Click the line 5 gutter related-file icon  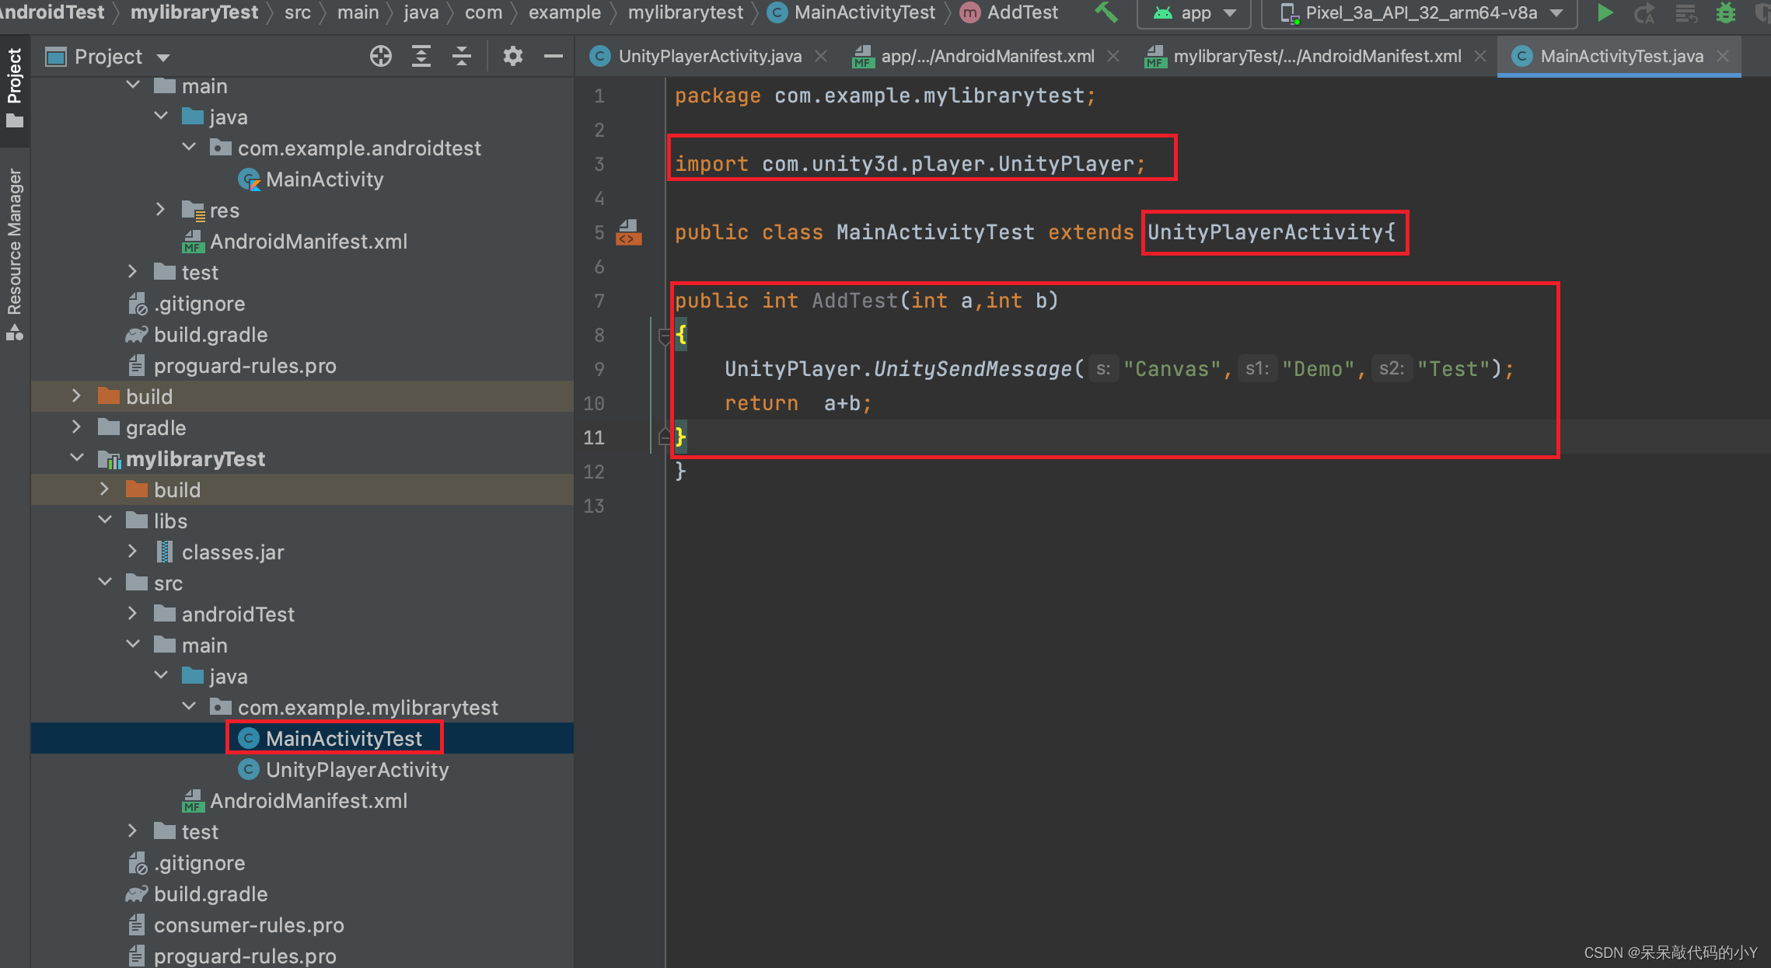click(628, 232)
